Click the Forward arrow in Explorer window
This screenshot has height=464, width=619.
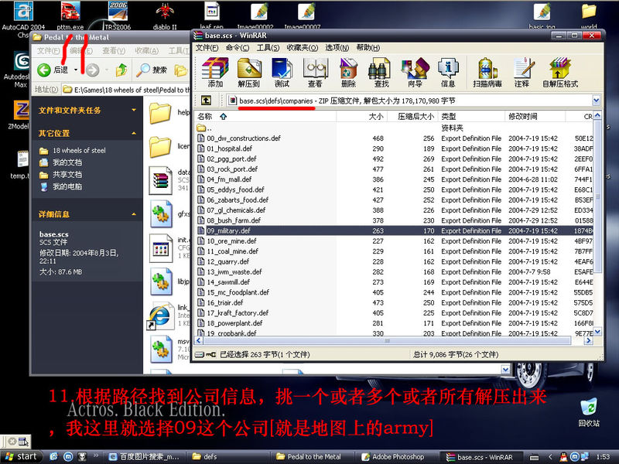[x=93, y=70]
